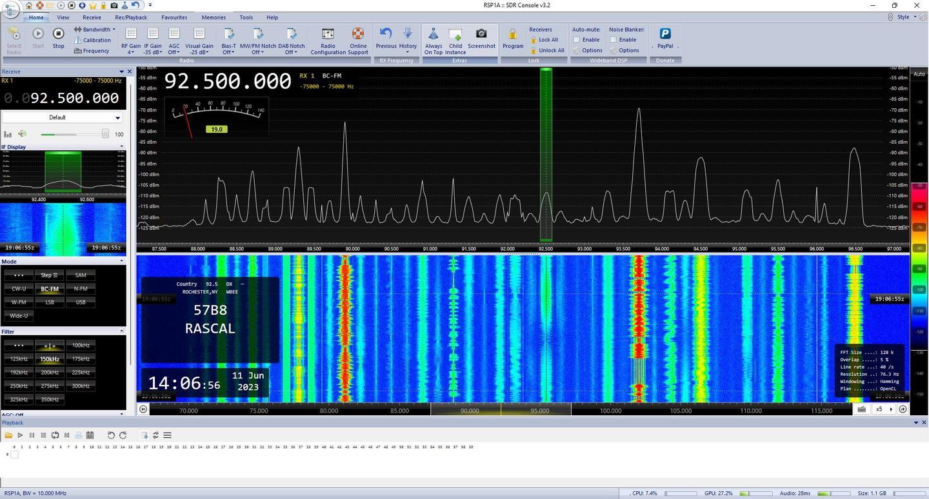Click the Playback stop square button

[x=43, y=435]
